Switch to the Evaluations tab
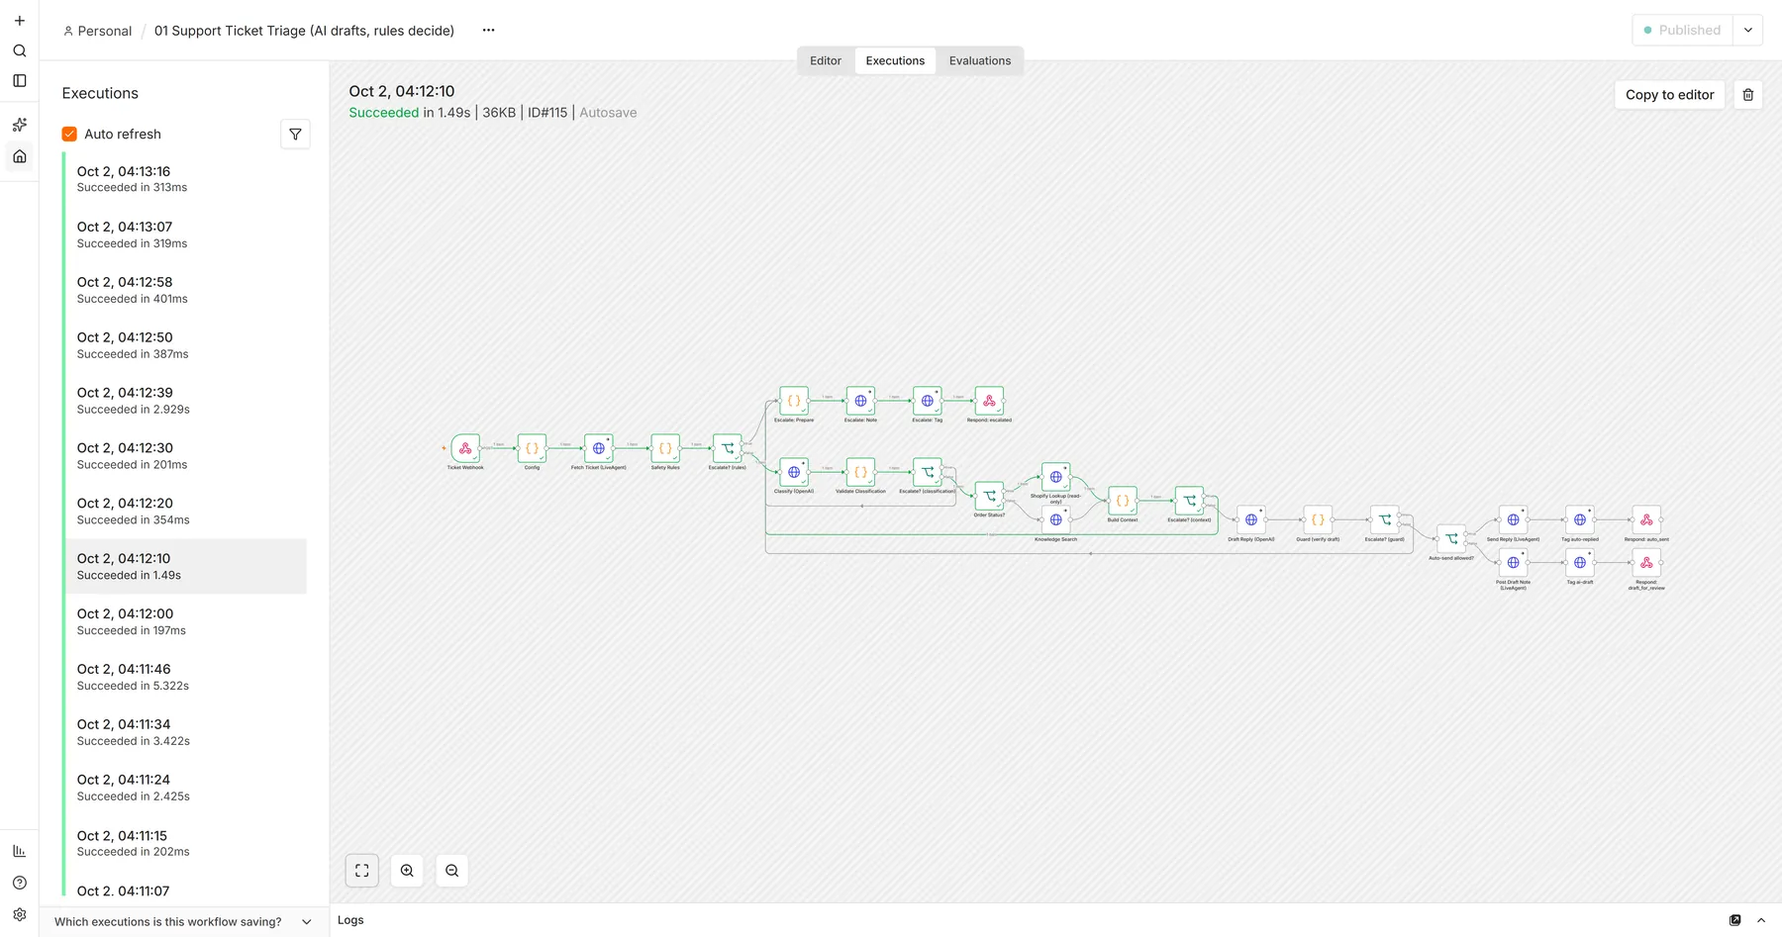Screen dimensions: 1782x937 click(980, 61)
